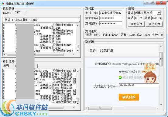Expand the 模式 创建交易合并 dropdown
This screenshot has height=117, width=168.
point(159,13)
